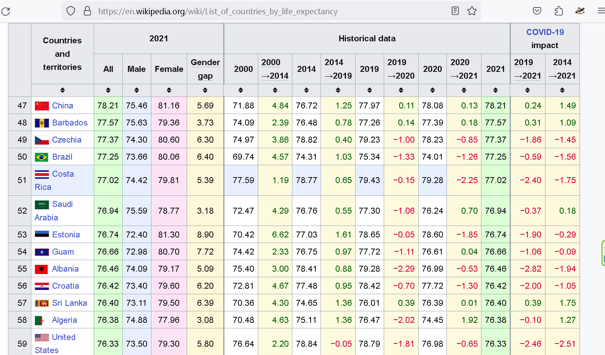Image resolution: width=605 pixels, height=355 pixels.
Task: Click the Croatia flag icon
Action: click(x=42, y=286)
